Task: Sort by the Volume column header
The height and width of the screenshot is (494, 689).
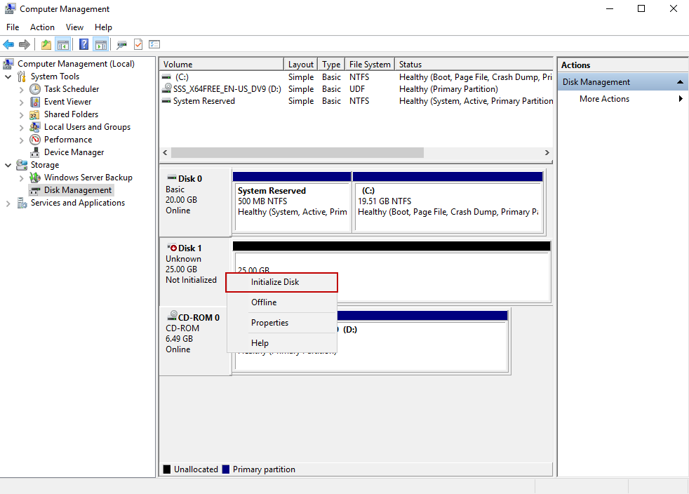Action: point(222,64)
